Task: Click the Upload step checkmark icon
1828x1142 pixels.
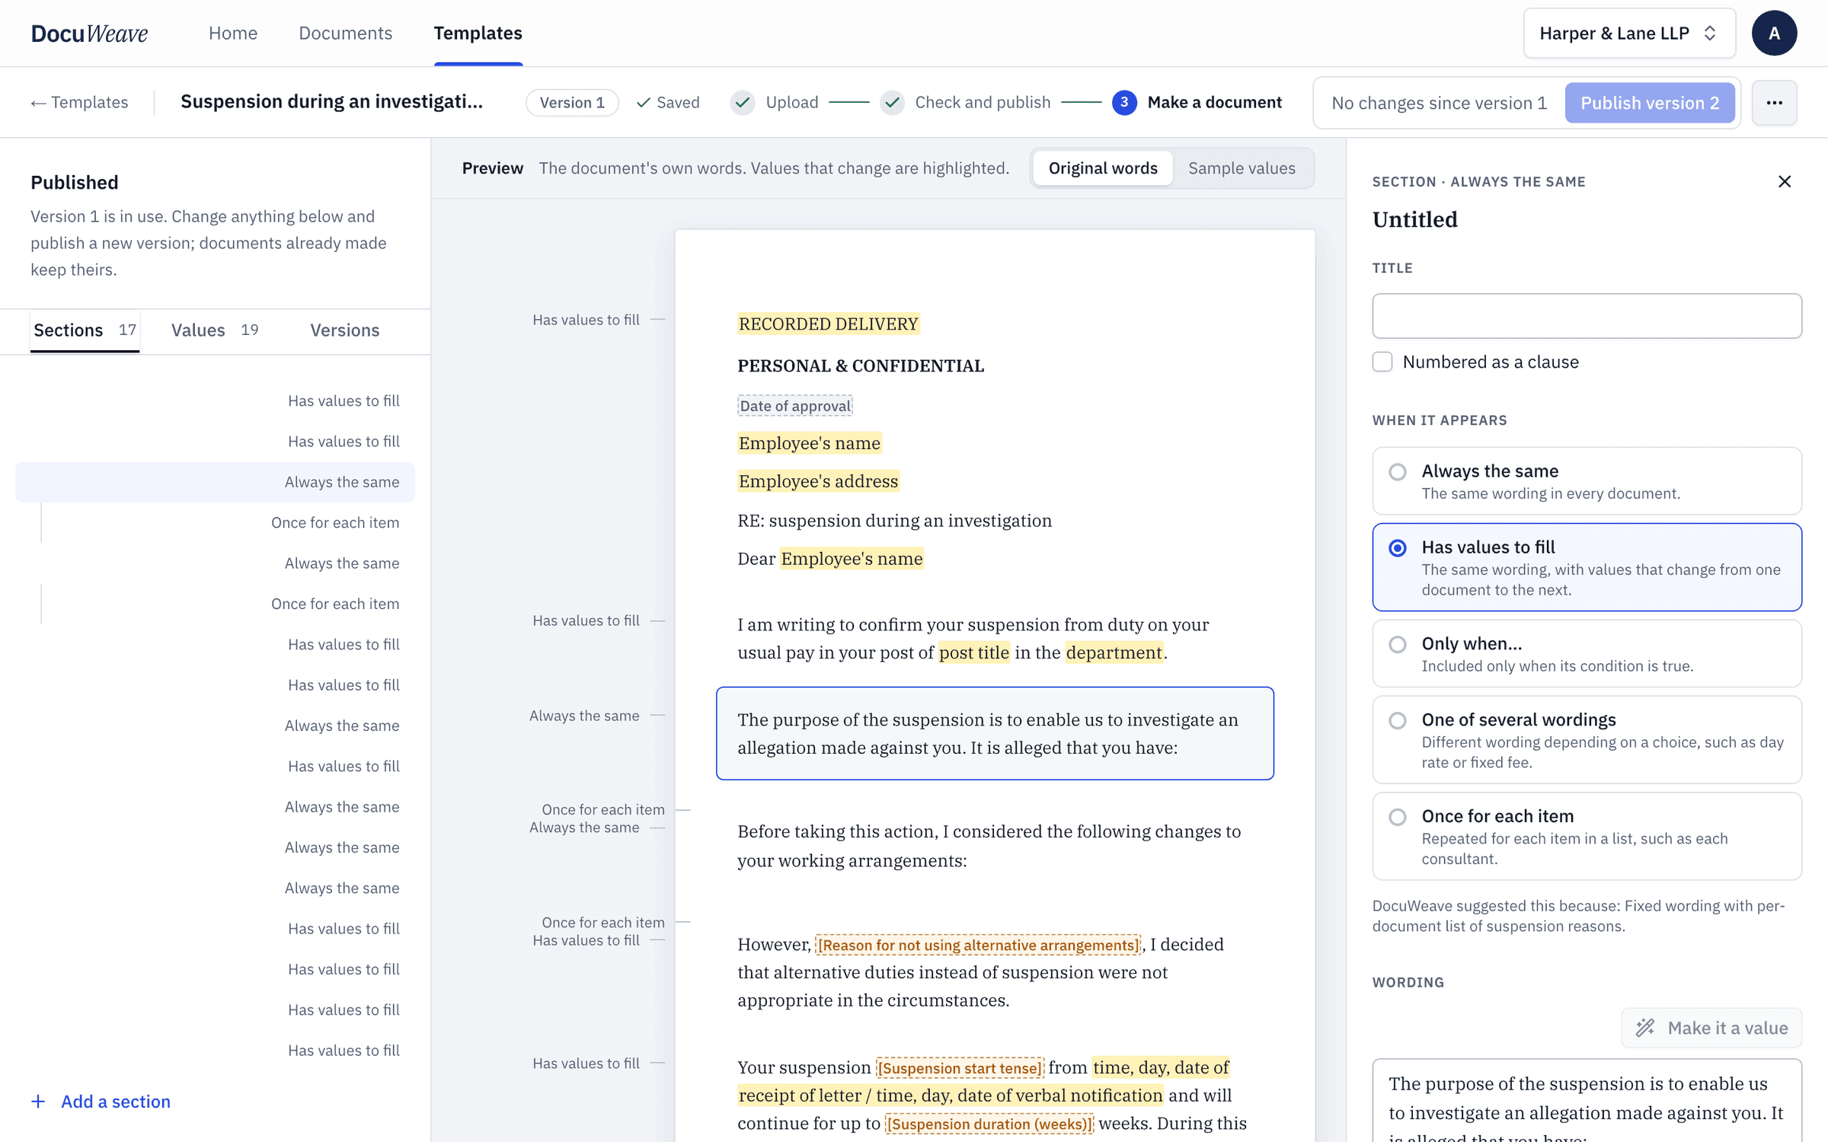Action: (x=743, y=102)
